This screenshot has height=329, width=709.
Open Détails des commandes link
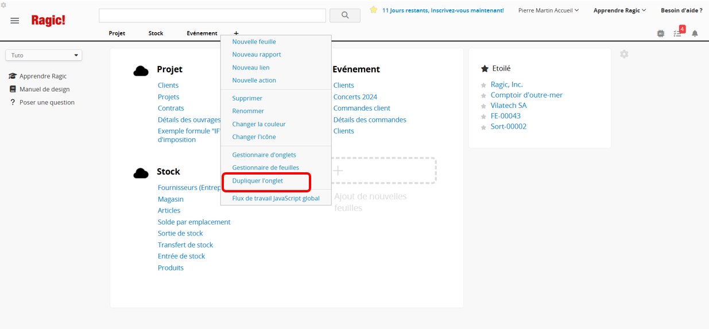click(x=370, y=120)
